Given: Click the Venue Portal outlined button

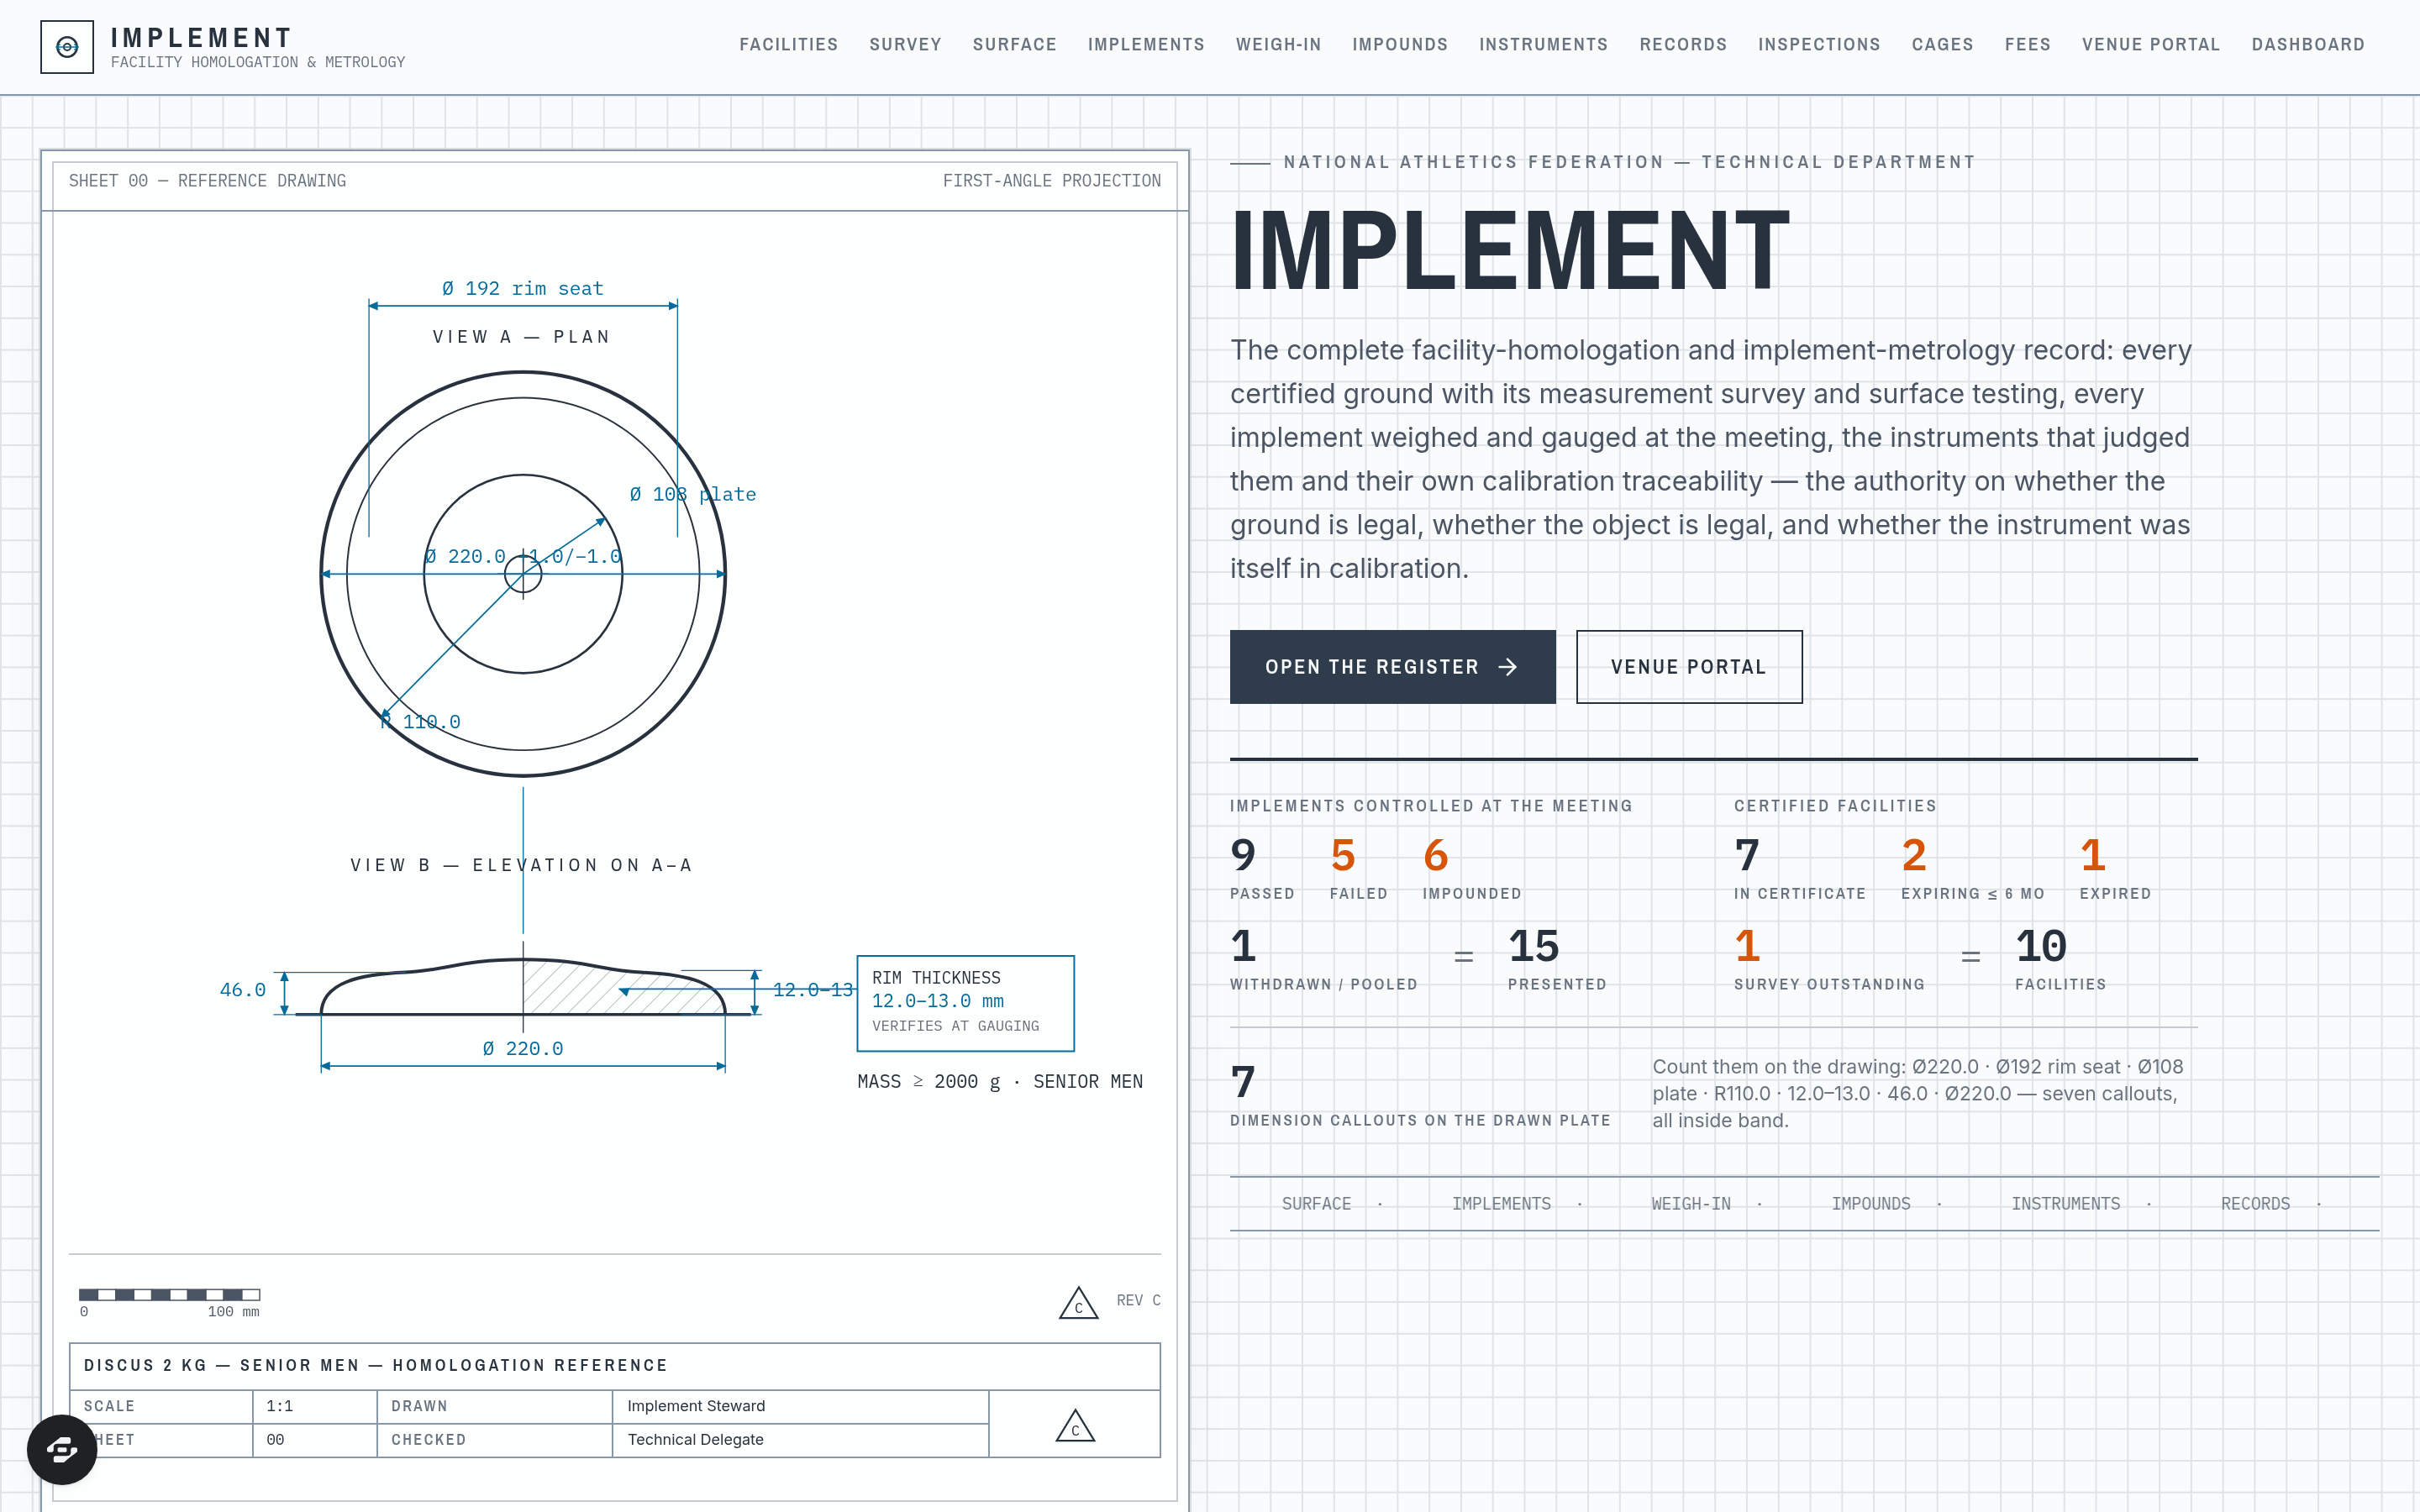Looking at the screenshot, I should pos(1689,667).
